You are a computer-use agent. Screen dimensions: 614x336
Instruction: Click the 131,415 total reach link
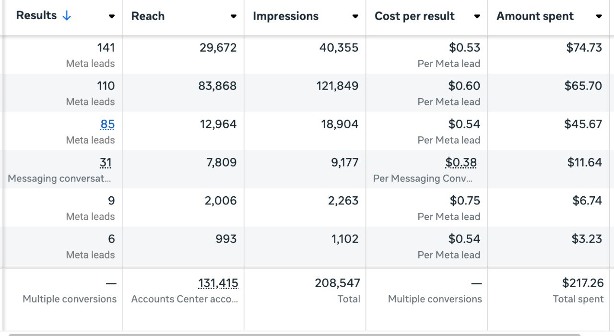tap(218, 283)
